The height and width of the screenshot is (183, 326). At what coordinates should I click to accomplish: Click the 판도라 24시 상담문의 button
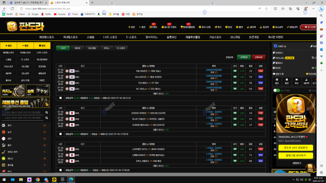click(x=296, y=148)
